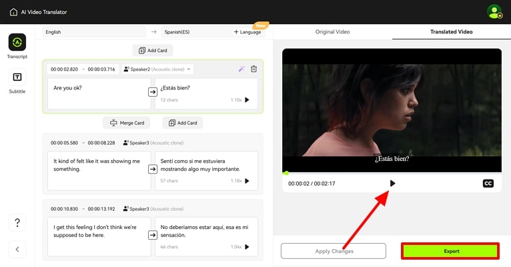This screenshot has height=267, width=511.
Task: Play audio for 'No deberíamos estar aquí' translation
Action: (x=247, y=247)
